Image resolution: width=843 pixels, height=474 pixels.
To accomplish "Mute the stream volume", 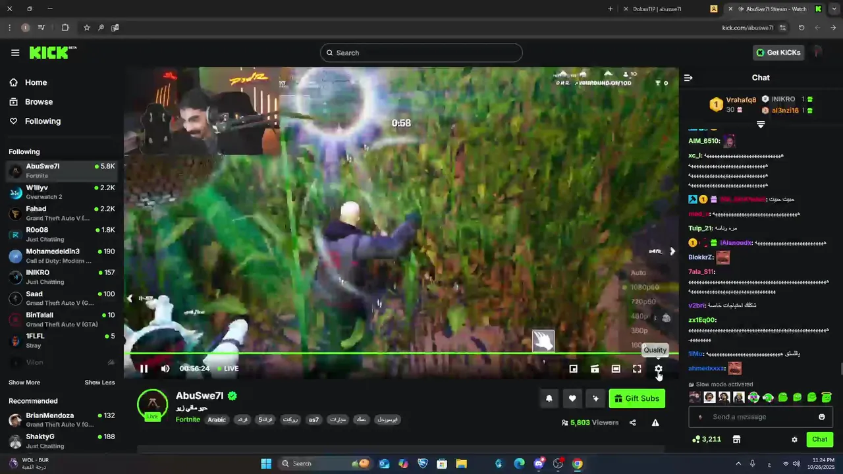I will 165,369.
